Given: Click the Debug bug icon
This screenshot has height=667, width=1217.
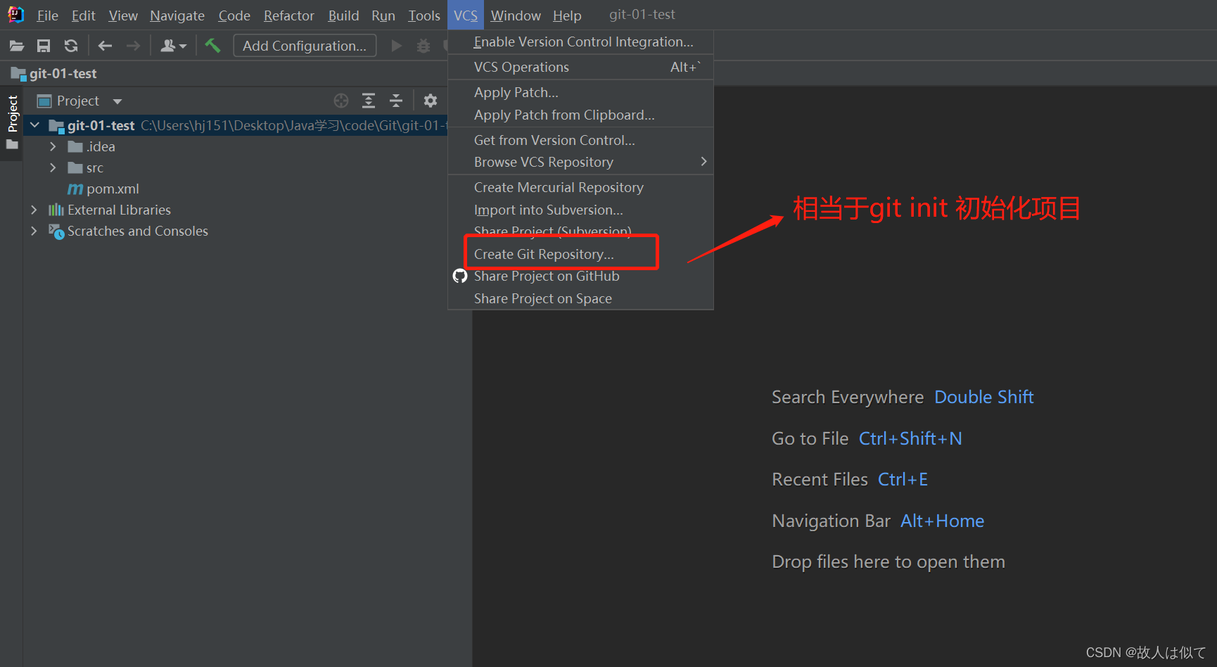Looking at the screenshot, I should point(423,46).
